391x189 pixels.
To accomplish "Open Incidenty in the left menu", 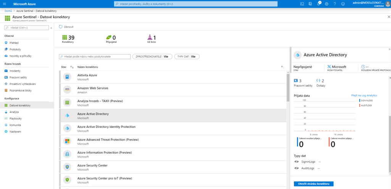I will pyautogui.click(x=15, y=71).
